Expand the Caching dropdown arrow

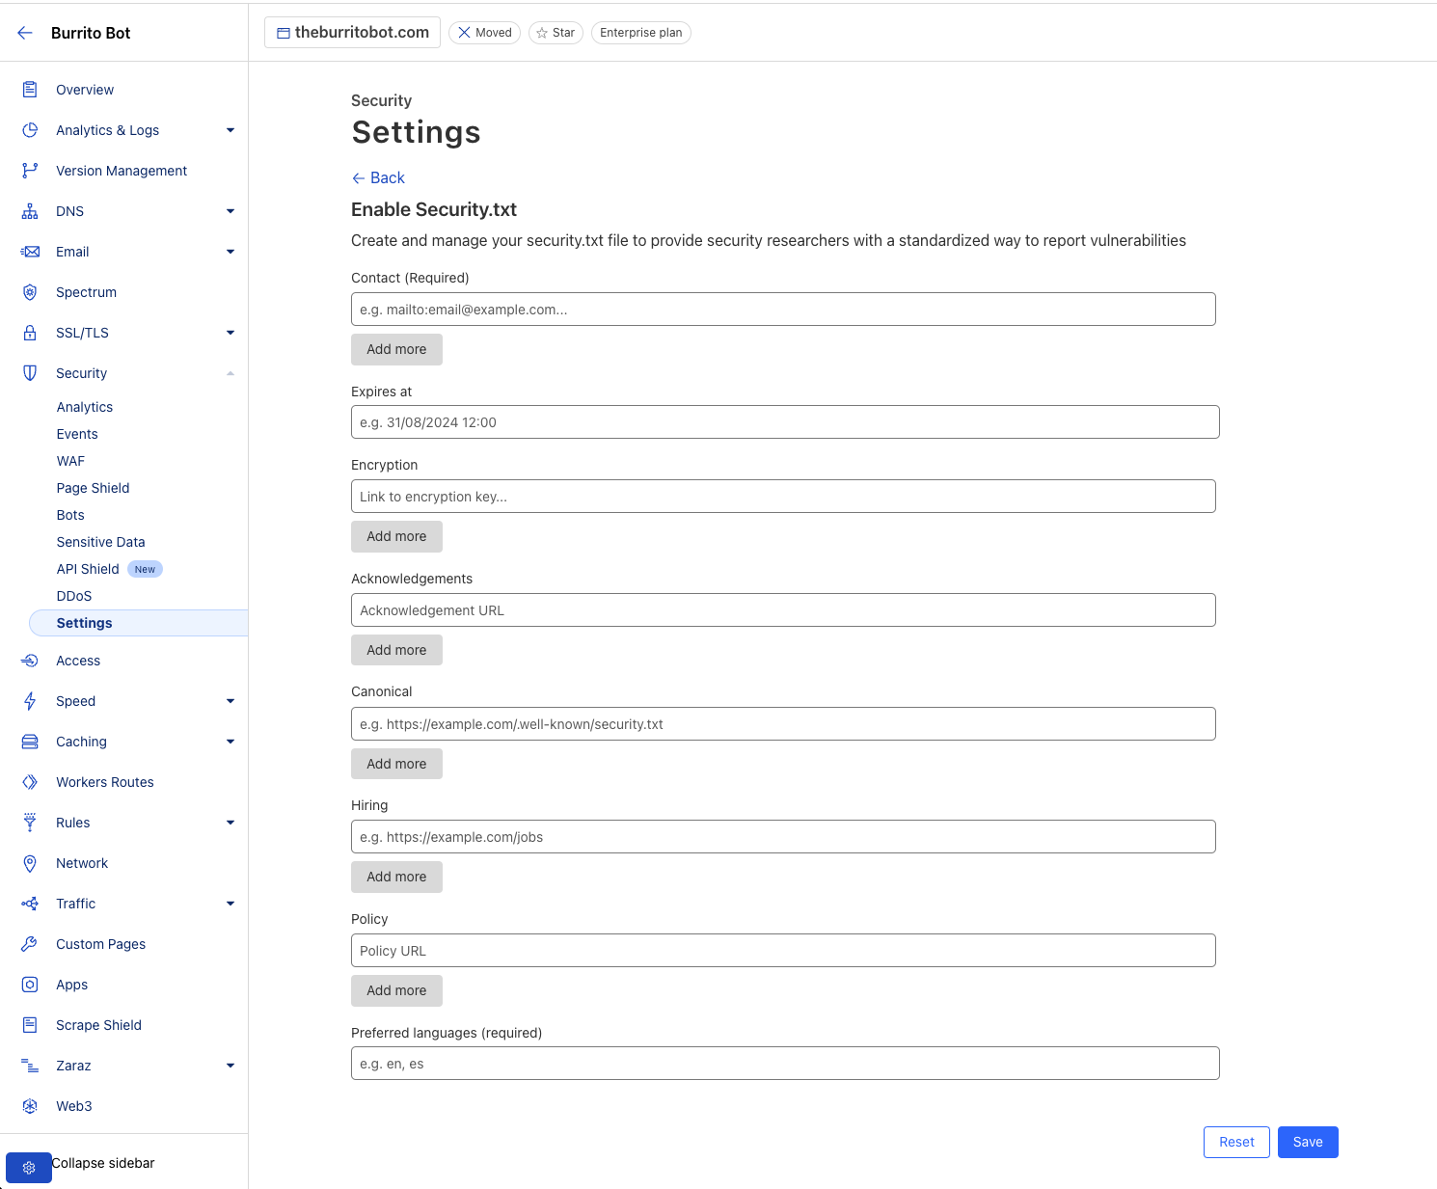[230, 742]
